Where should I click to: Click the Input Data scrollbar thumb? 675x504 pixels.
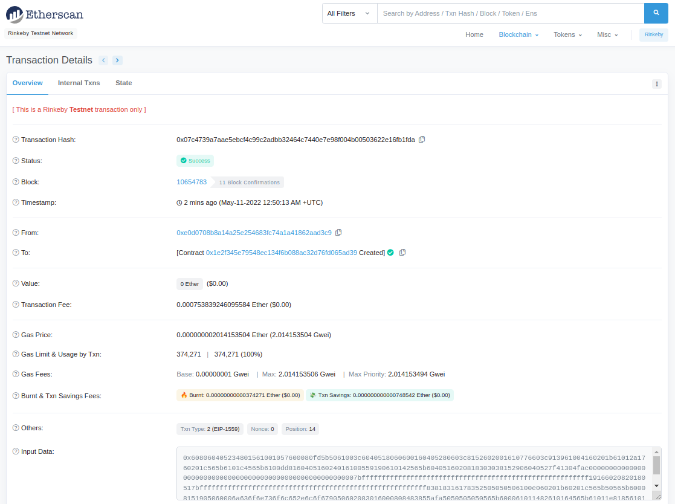pos(656,465)
